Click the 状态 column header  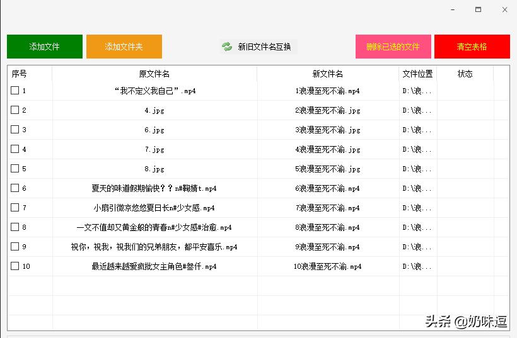coord(465,74)
